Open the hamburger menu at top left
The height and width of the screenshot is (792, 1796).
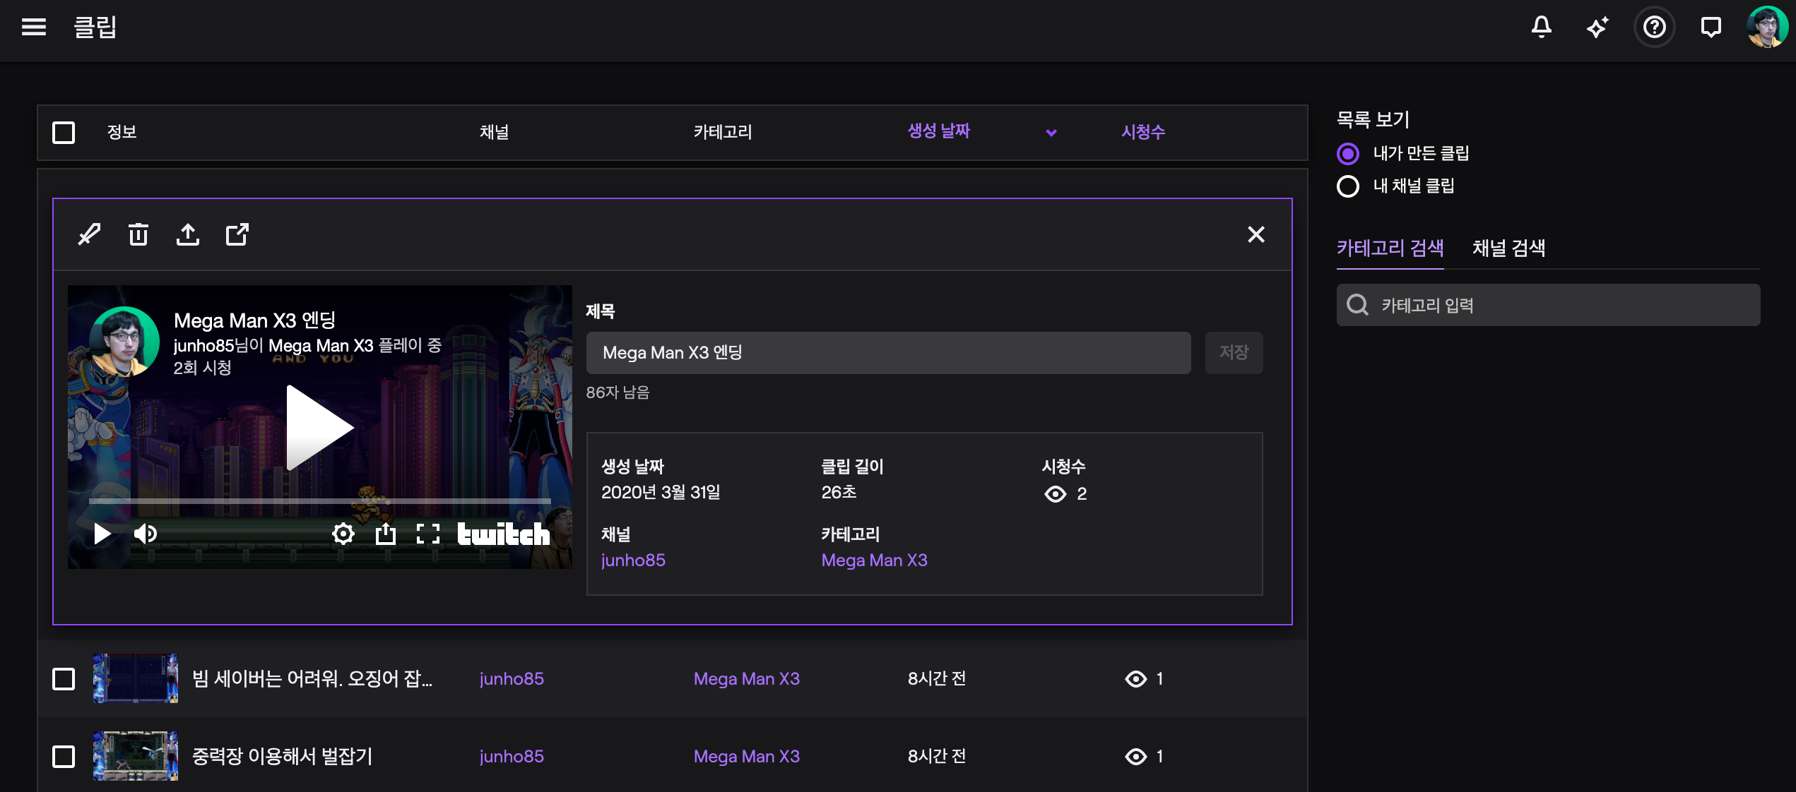34,28
